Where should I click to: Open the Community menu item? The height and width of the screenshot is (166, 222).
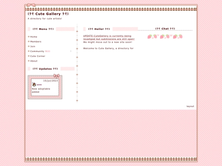37,51
